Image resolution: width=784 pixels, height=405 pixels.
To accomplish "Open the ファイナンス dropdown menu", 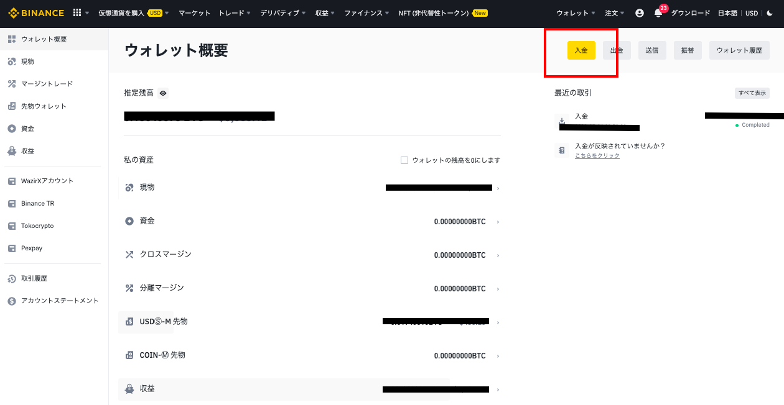I will tap(367, 13).
